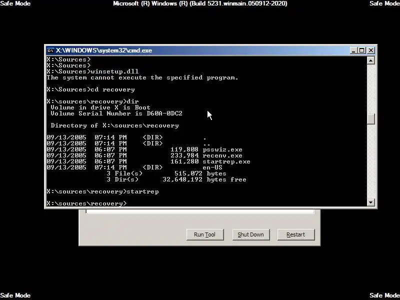Click startrep.exe in the directory listing

(226, 161)
